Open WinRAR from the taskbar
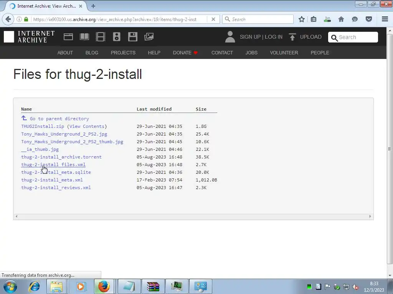 (x=153, y=286)
